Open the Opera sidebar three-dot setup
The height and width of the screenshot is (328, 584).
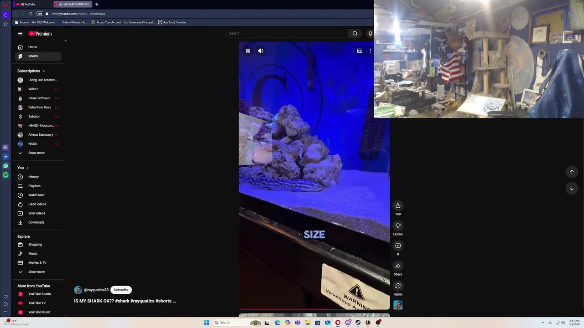pyautogui.click(x=5, y=312)
